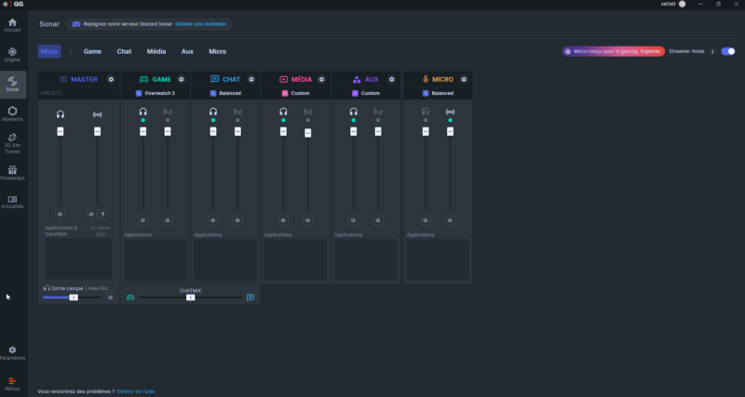The height and width of the screenshot is (397, 745).
Task: Open the MICRO channel settings gear
Action: pyautogui.click(x=463, y=79)
